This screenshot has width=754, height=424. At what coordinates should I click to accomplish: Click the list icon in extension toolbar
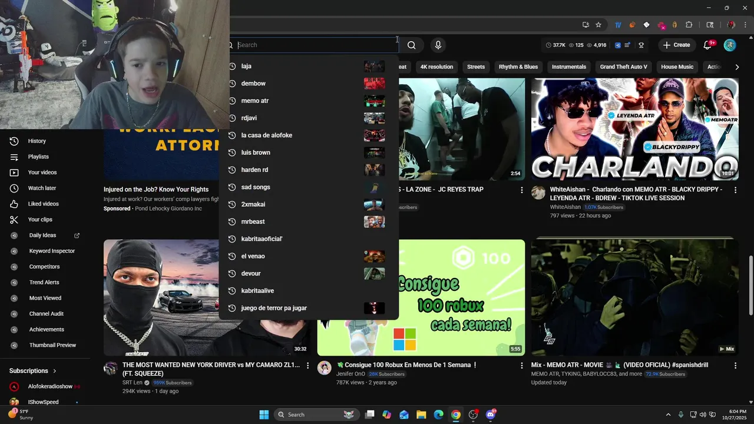point(627,45)
